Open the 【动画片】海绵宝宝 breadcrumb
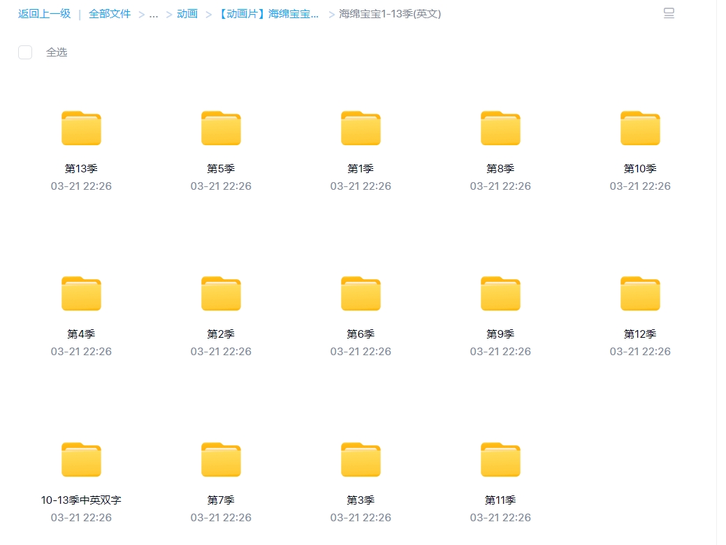The image size is (726, 545). point(268,14)
